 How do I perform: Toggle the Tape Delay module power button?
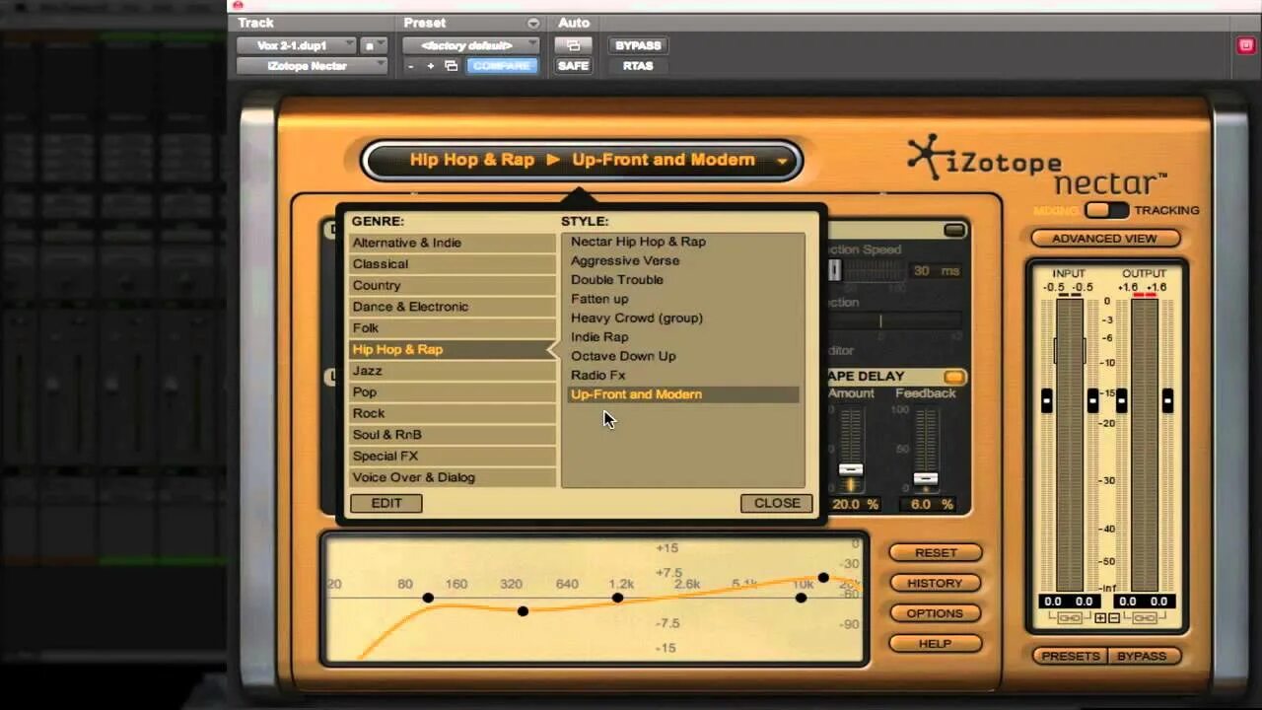[x=953, y=377]
